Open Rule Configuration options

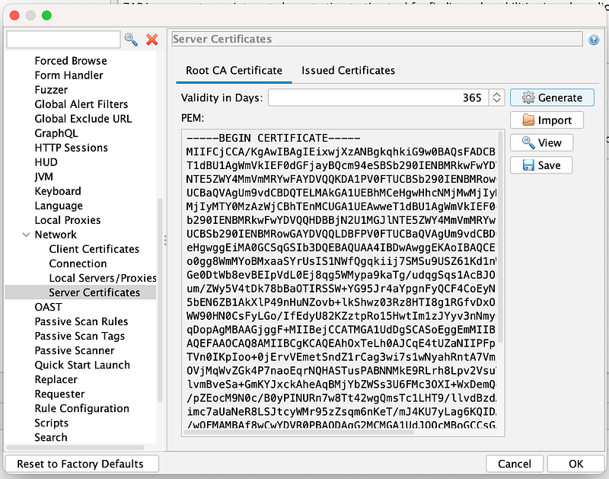(x=81, y=409)
